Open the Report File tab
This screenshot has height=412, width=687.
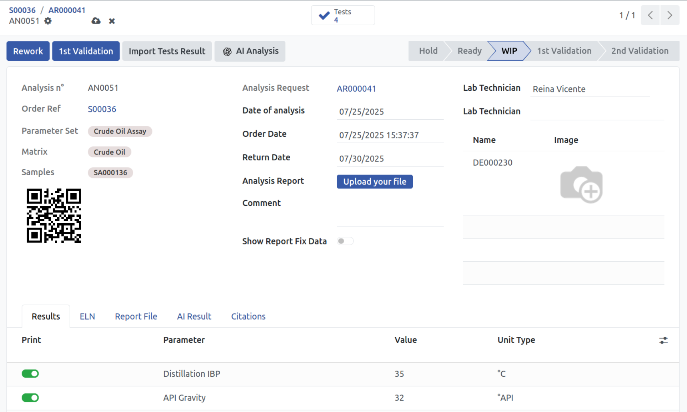point(136,316)
